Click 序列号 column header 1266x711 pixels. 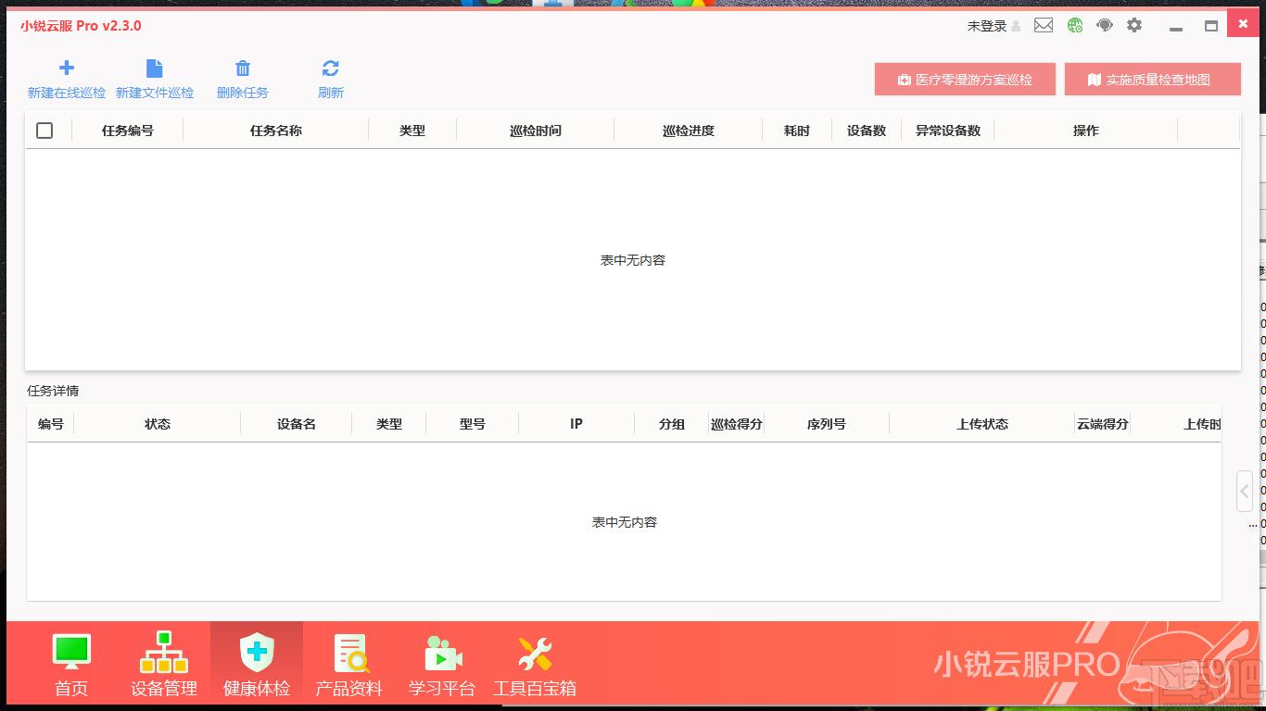pos(827,424)
